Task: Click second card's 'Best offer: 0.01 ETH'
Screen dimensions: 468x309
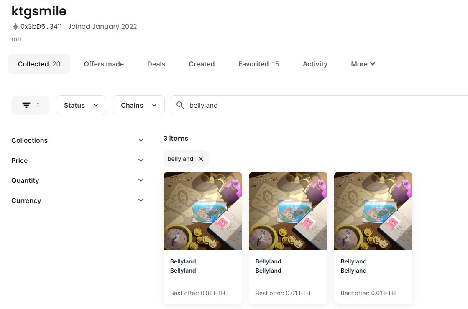Action: pyautogui.click(x=283, y=293)
